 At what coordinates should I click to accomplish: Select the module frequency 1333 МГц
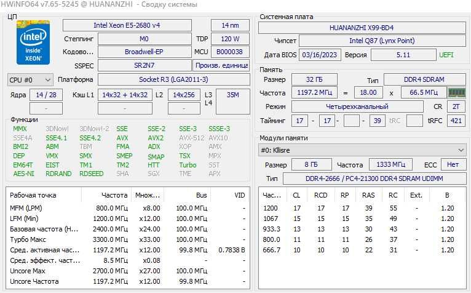coord(390,164)
